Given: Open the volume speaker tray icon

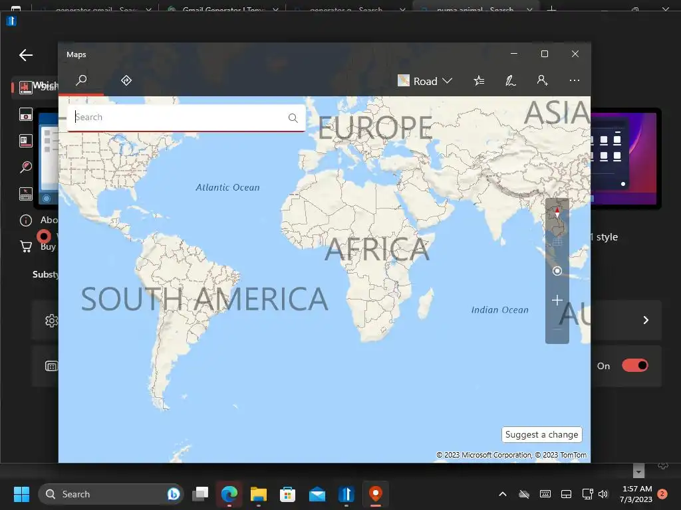Looking at the screenshot, I should coord(603,494).
